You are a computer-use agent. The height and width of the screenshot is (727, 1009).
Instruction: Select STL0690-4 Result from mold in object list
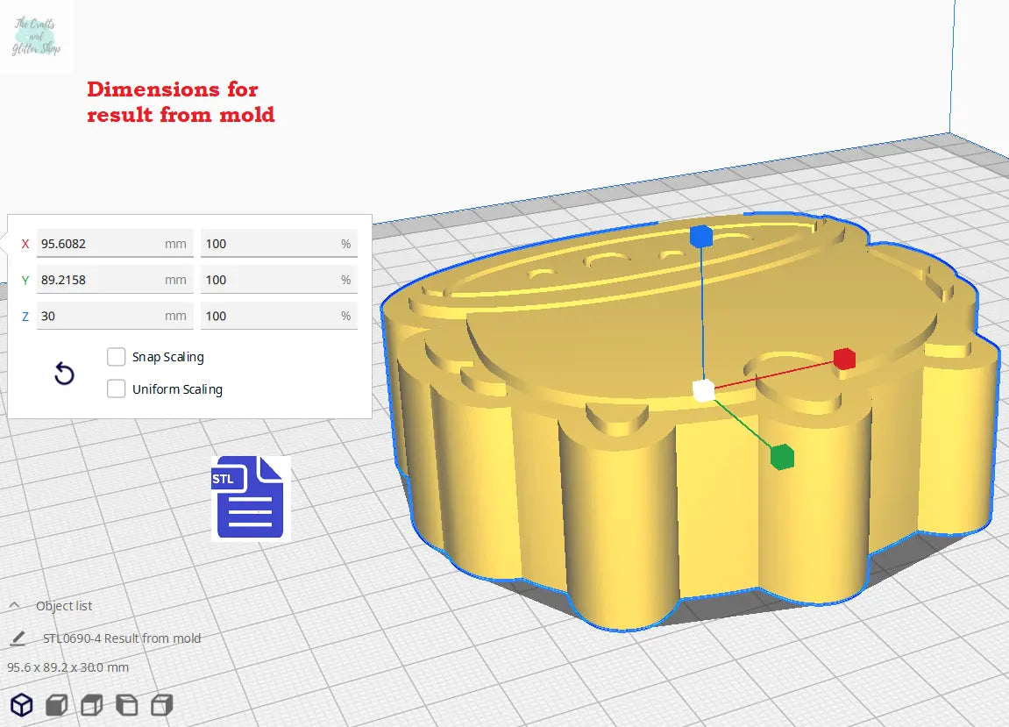pos(122,638)
